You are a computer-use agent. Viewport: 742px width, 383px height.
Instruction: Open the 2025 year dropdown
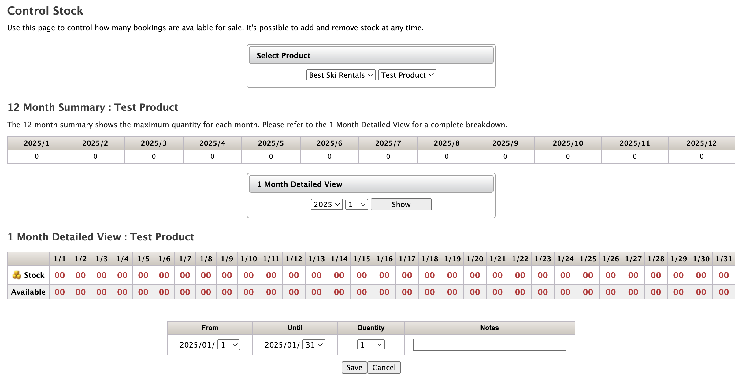[326, 204]
